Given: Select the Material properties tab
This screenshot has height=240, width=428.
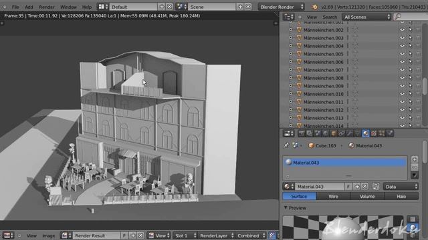Looking at the screenshot, I should [x=366, y=133].
